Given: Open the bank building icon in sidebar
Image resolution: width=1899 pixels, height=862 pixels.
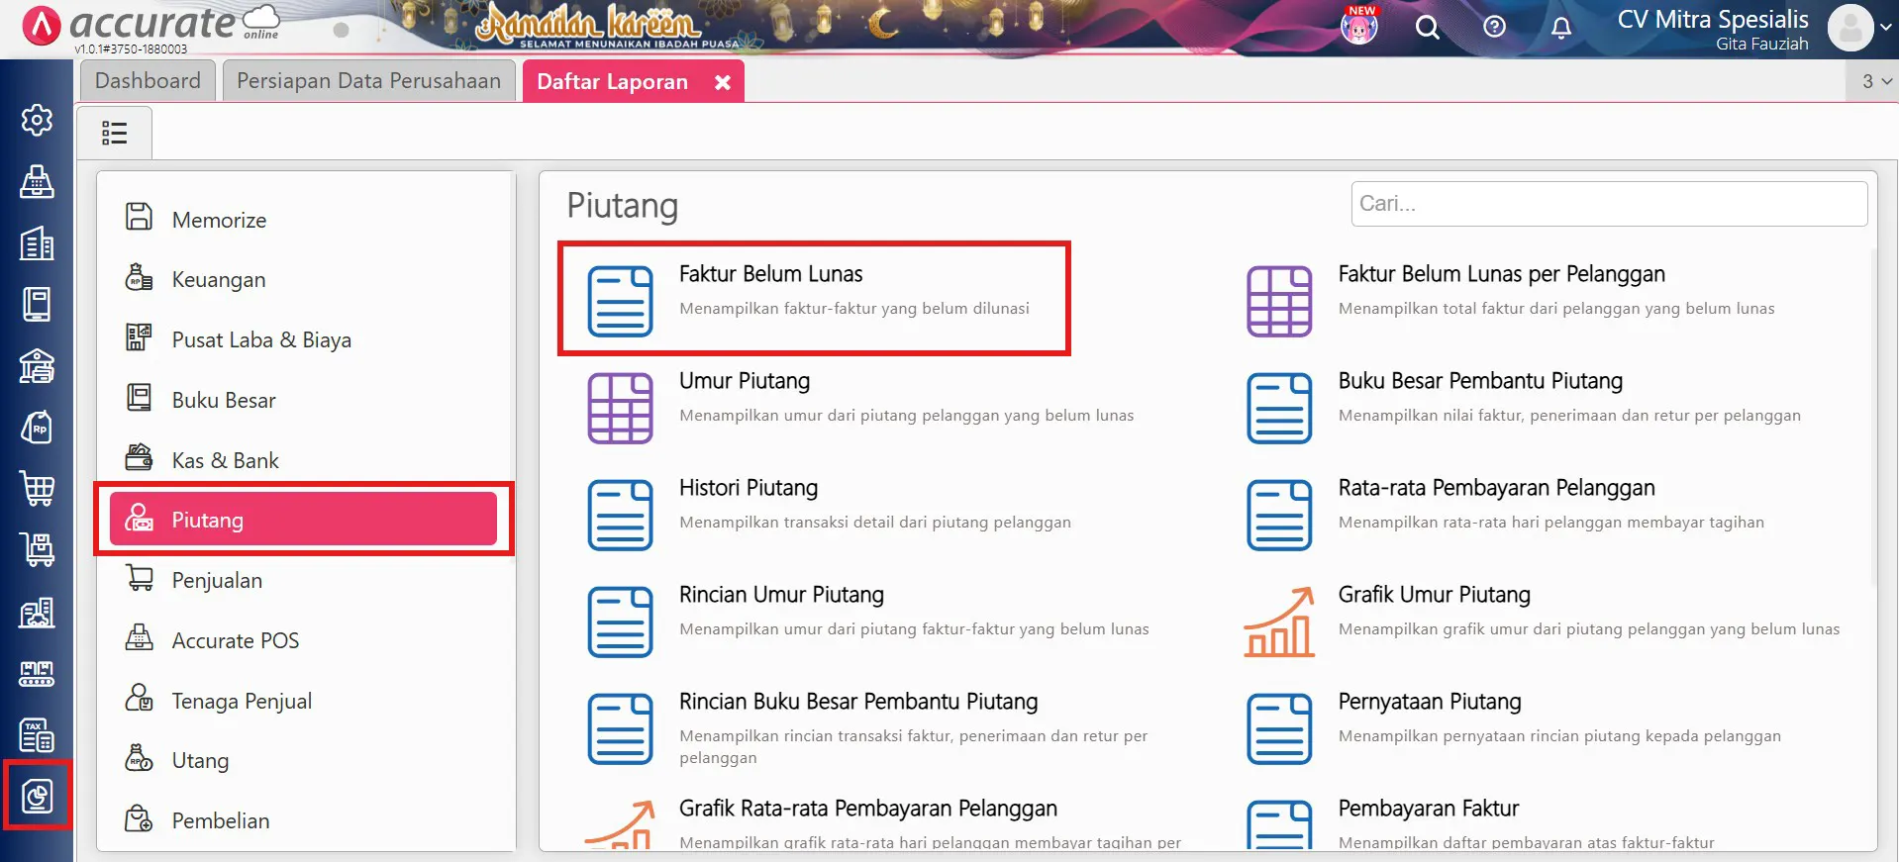Looking at the screenshot, I should point(37,366).
